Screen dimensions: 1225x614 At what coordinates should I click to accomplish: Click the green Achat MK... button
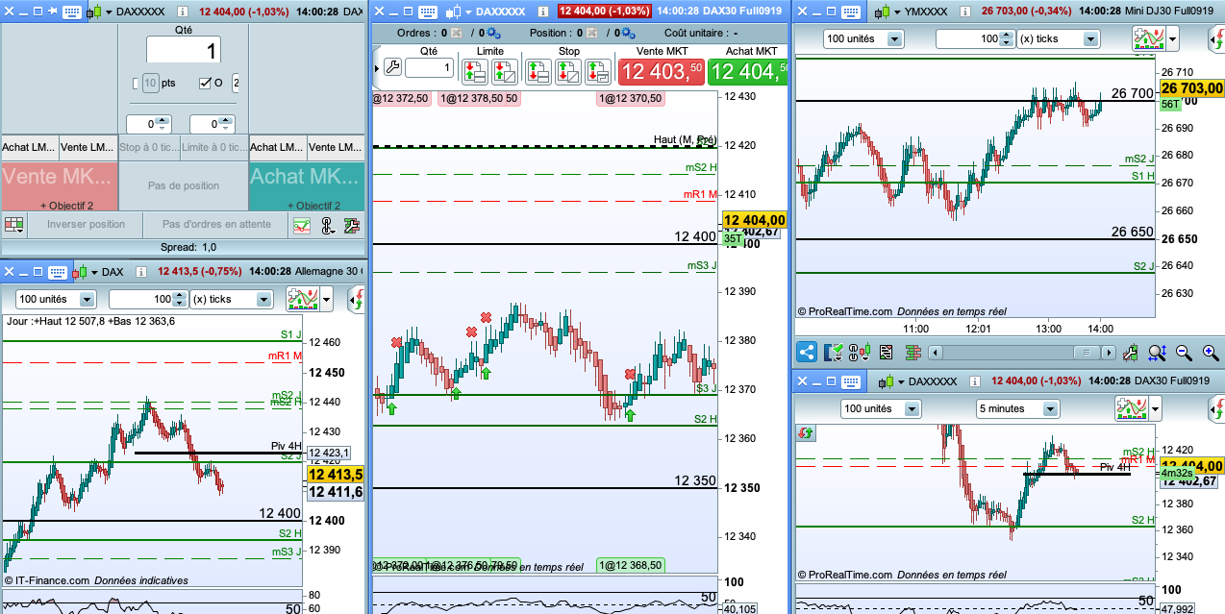(x=307, y=186)
